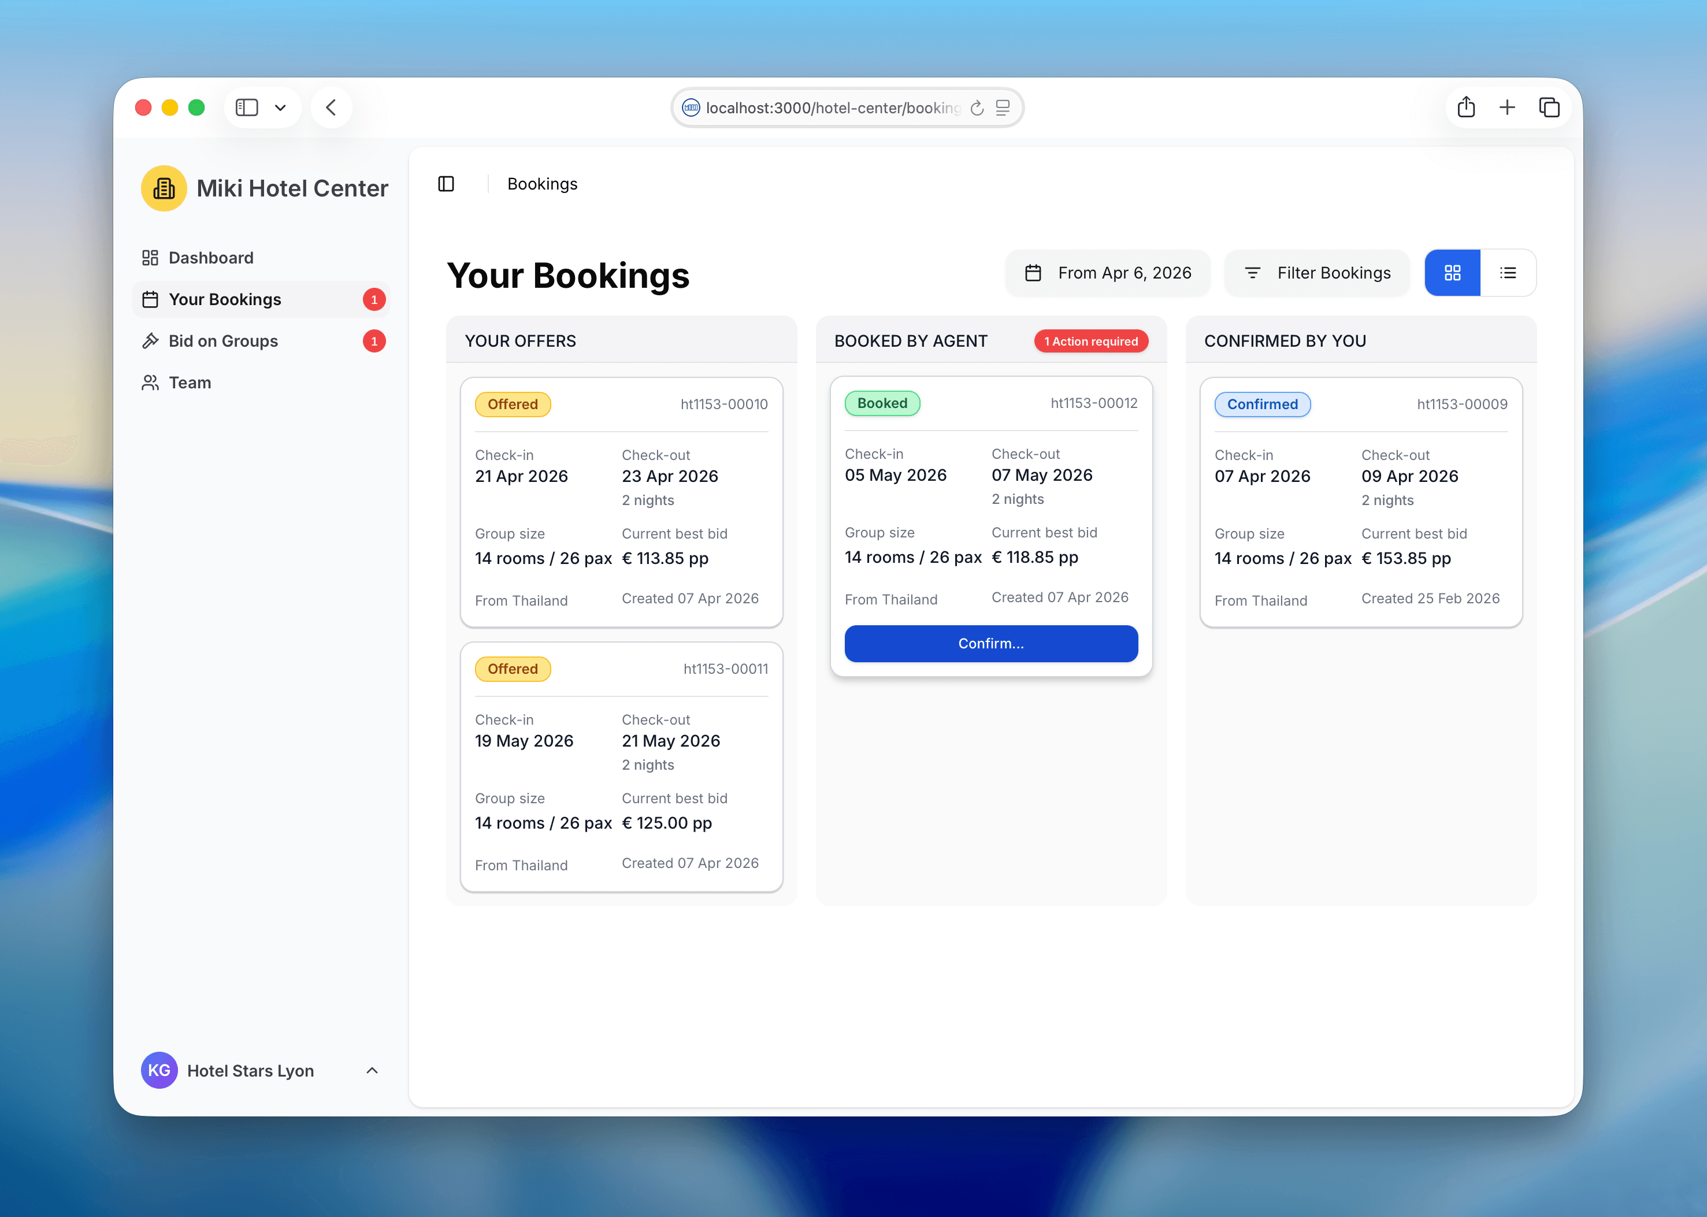
Task: Click the filter lines icon
Action: coord(1252,273)
